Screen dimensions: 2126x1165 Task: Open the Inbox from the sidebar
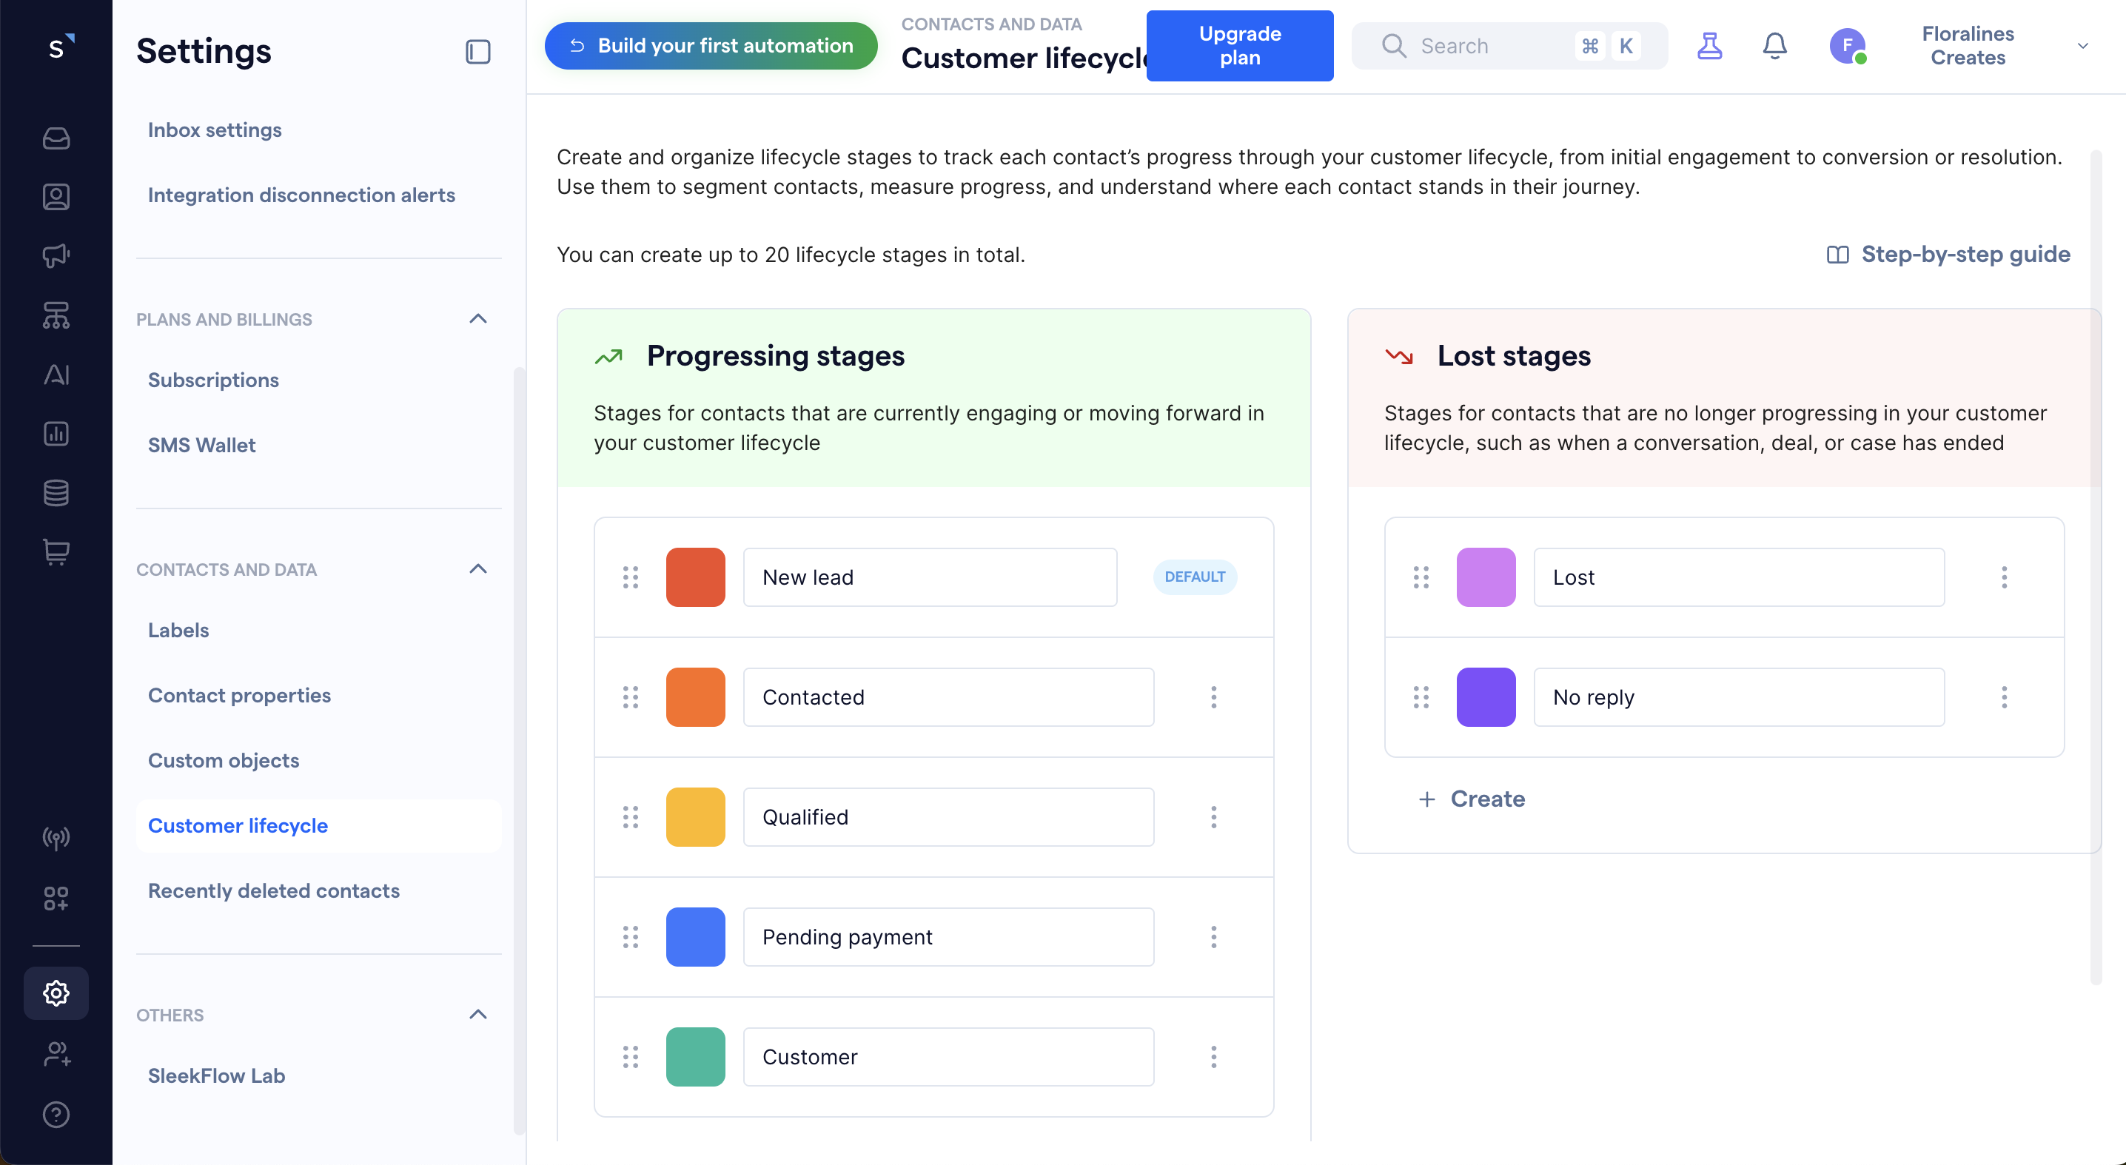56,138
